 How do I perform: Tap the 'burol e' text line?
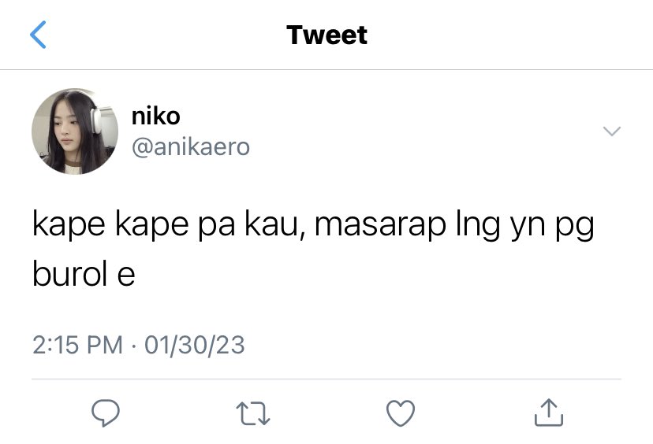84,273
